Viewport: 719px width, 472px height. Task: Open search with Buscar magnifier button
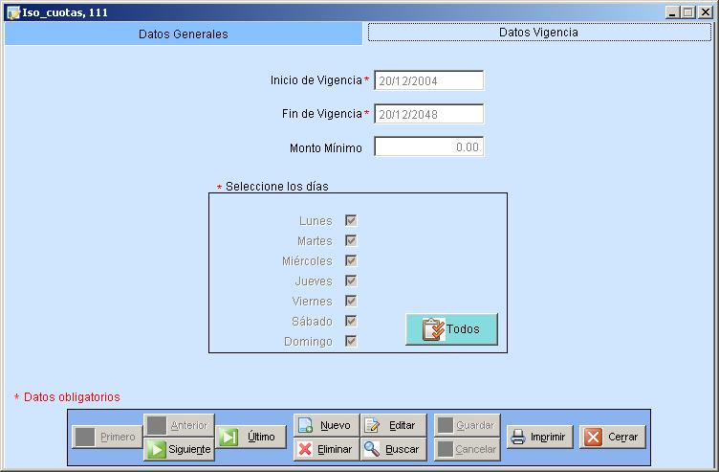[x=392, y=449]
